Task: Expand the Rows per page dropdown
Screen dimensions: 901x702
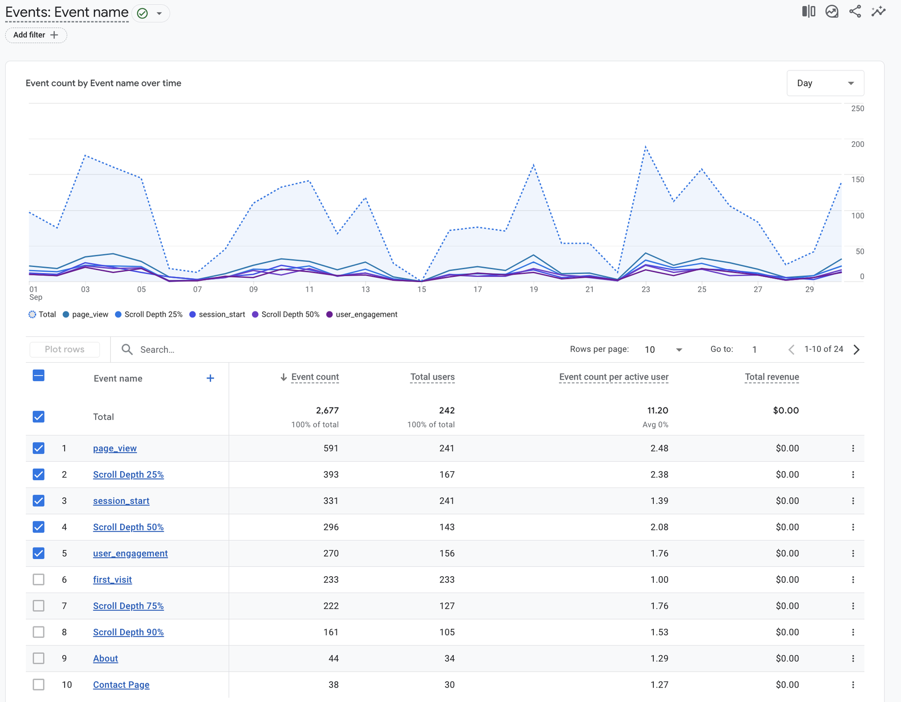Action: tap(679, 350)
